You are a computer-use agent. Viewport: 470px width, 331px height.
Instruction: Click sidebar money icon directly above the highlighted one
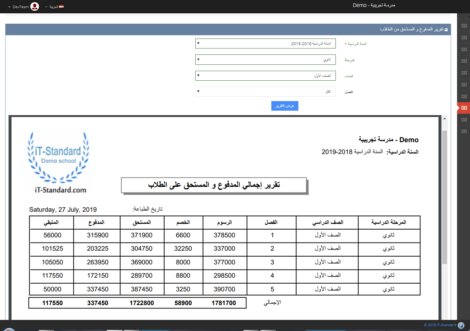[x=464, y=96]
